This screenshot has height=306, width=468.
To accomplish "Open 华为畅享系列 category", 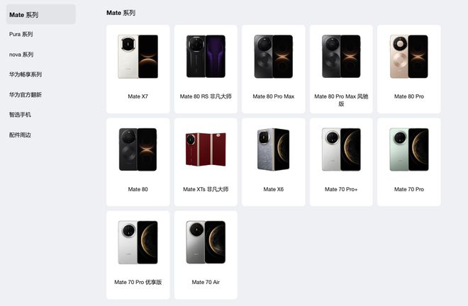I will click(x=26, y=74).
